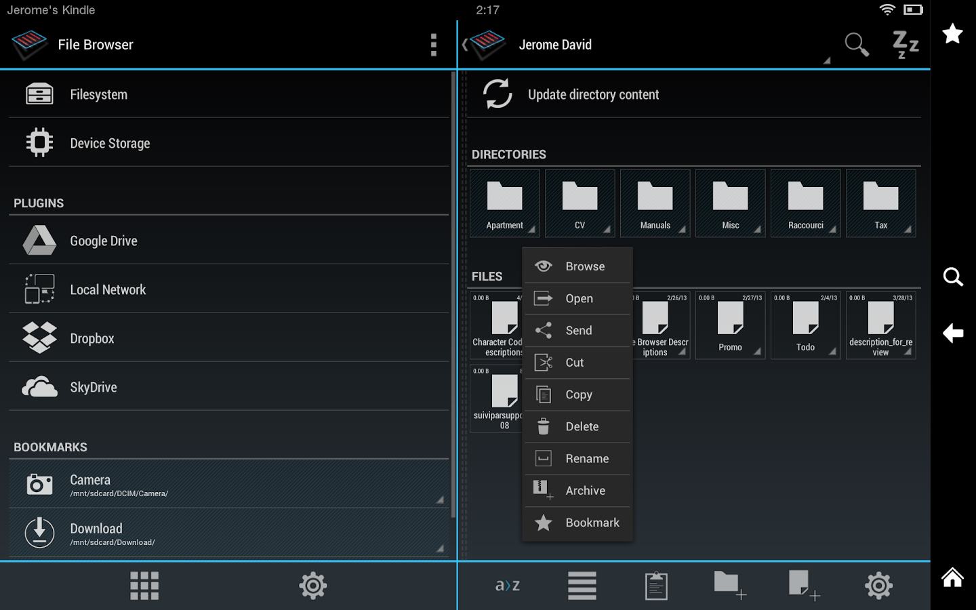Open the Misc folder
Screen dimensions: 976x610
coord(731,203)
